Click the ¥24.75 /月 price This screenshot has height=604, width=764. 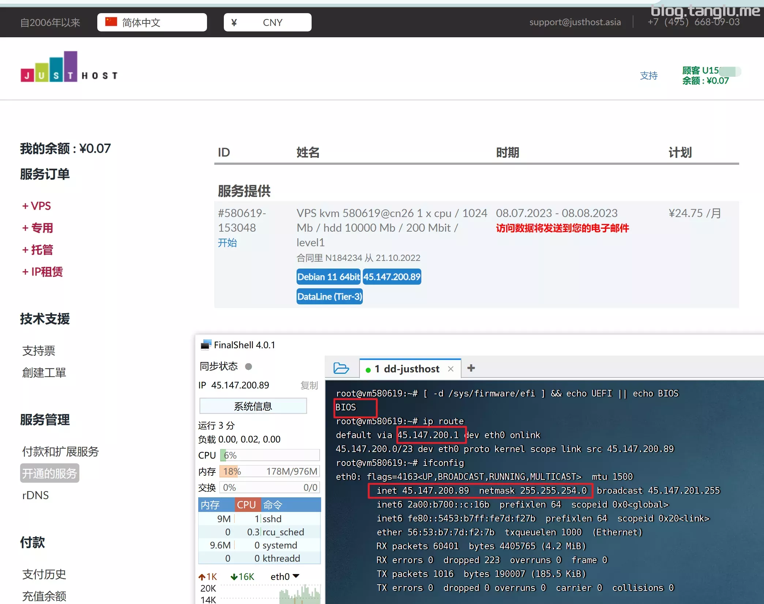[x=695, y=213]
